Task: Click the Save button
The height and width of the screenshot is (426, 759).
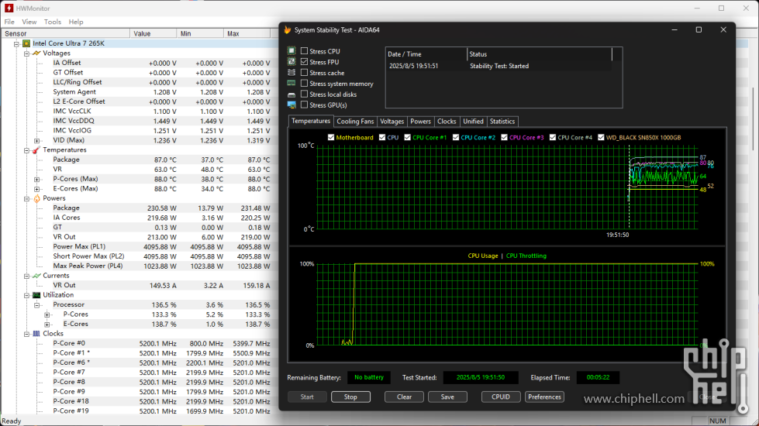Action: point(447,397)
